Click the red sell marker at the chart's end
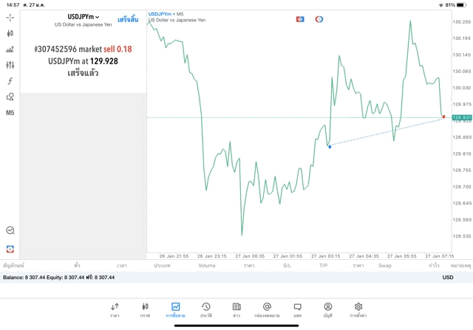The height and width of the screenshot is (330, 473). tap(443, 117)
